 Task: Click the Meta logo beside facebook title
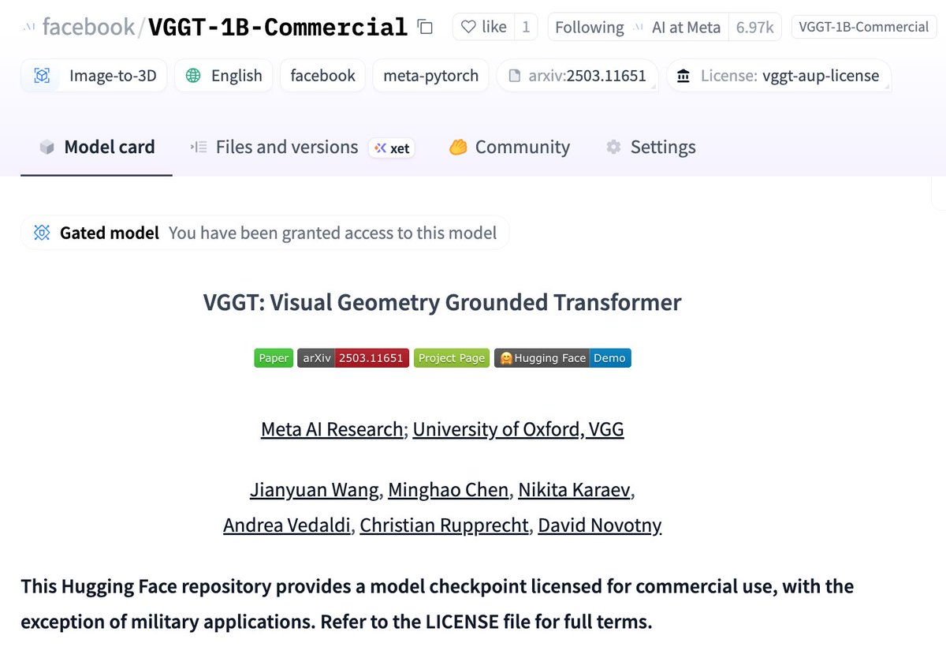28,28
